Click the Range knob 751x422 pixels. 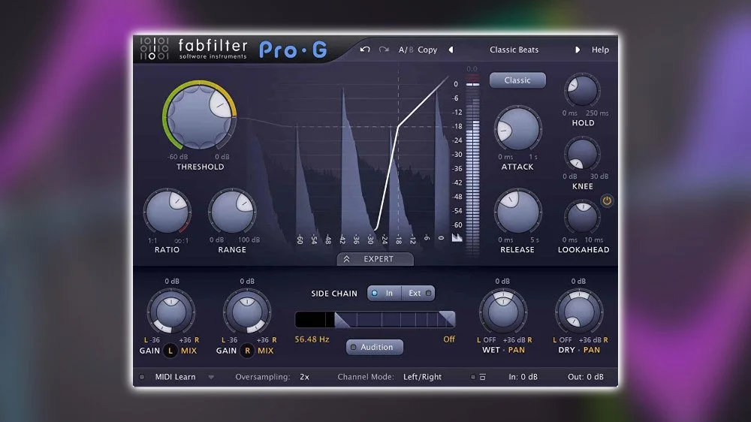[232, 213]
